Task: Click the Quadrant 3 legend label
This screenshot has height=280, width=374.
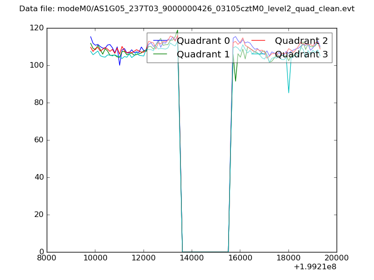Action: pos(301,54)
